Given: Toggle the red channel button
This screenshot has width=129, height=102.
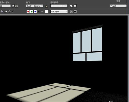Looking at the screenshot, I should pyautogui.click(x=28, y=11).
